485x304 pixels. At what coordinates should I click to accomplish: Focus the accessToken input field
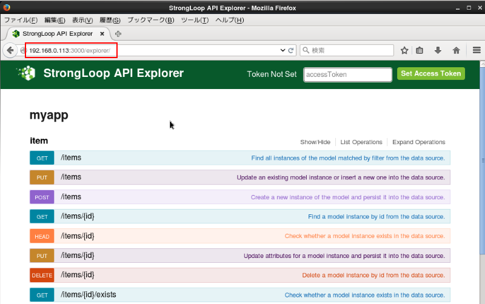coord(347,74)
